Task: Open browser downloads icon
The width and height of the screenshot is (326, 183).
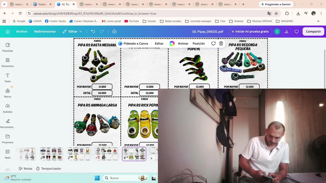Action: click(x=298, y=13)
